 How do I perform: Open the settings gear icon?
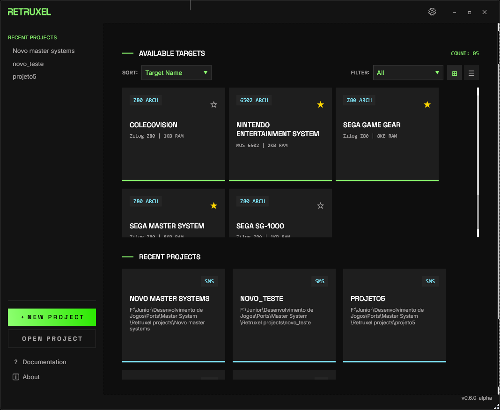pyautogui.click(x=432, y=12)
